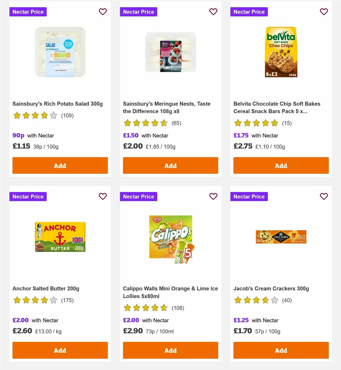Click the heart icon for Sainsbury's Rich Potato Salad
341x370 pixels.
tap(103, 12)
